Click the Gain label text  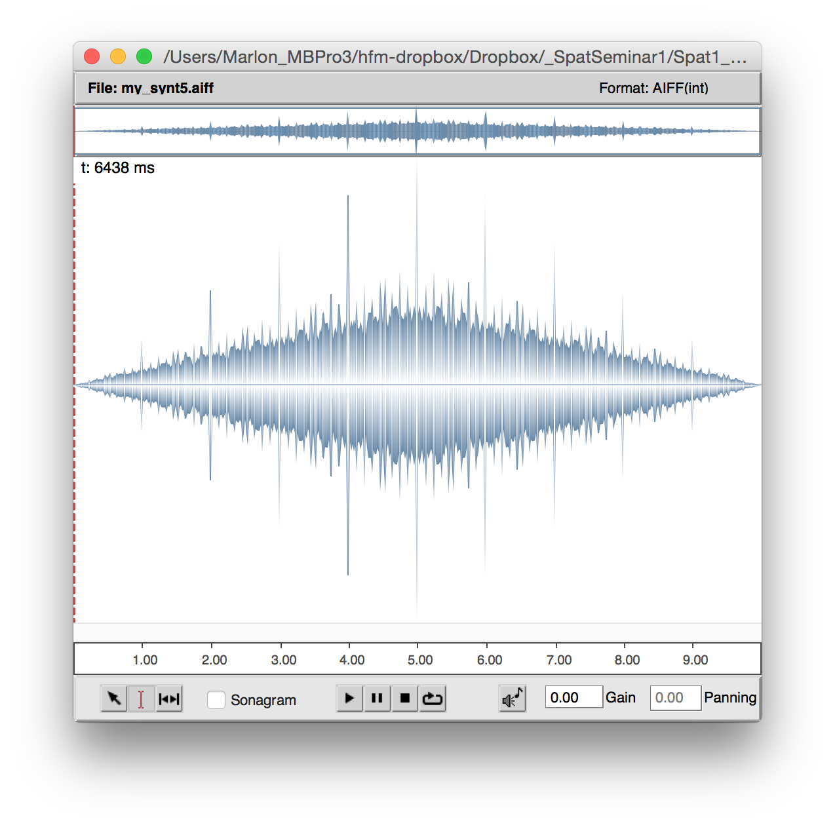click(x=621, y=697)
